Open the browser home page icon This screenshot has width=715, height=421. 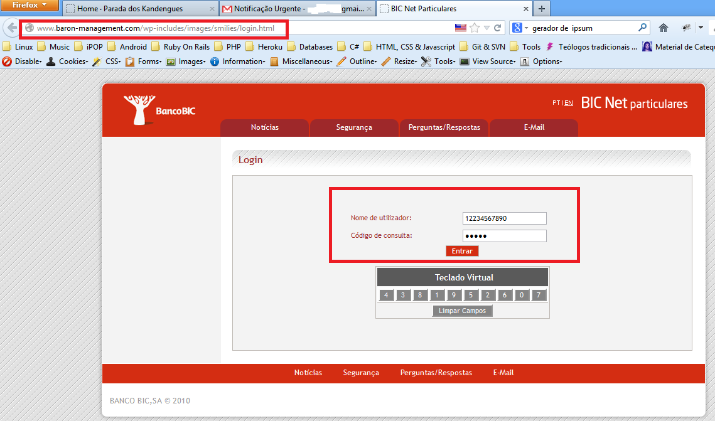(664, 28)
